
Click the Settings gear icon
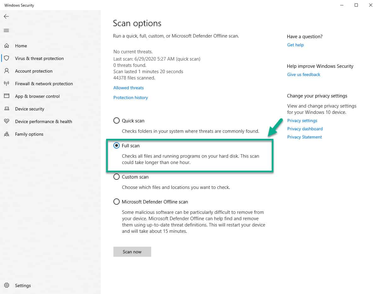(x=7, y=285)
